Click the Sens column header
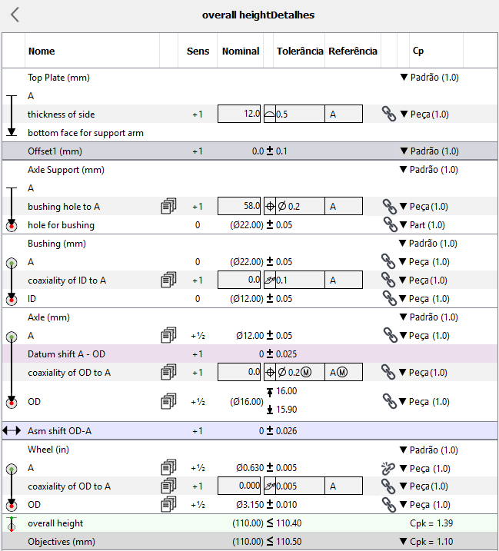Screen dimensions: 499x551 point(198,51)
